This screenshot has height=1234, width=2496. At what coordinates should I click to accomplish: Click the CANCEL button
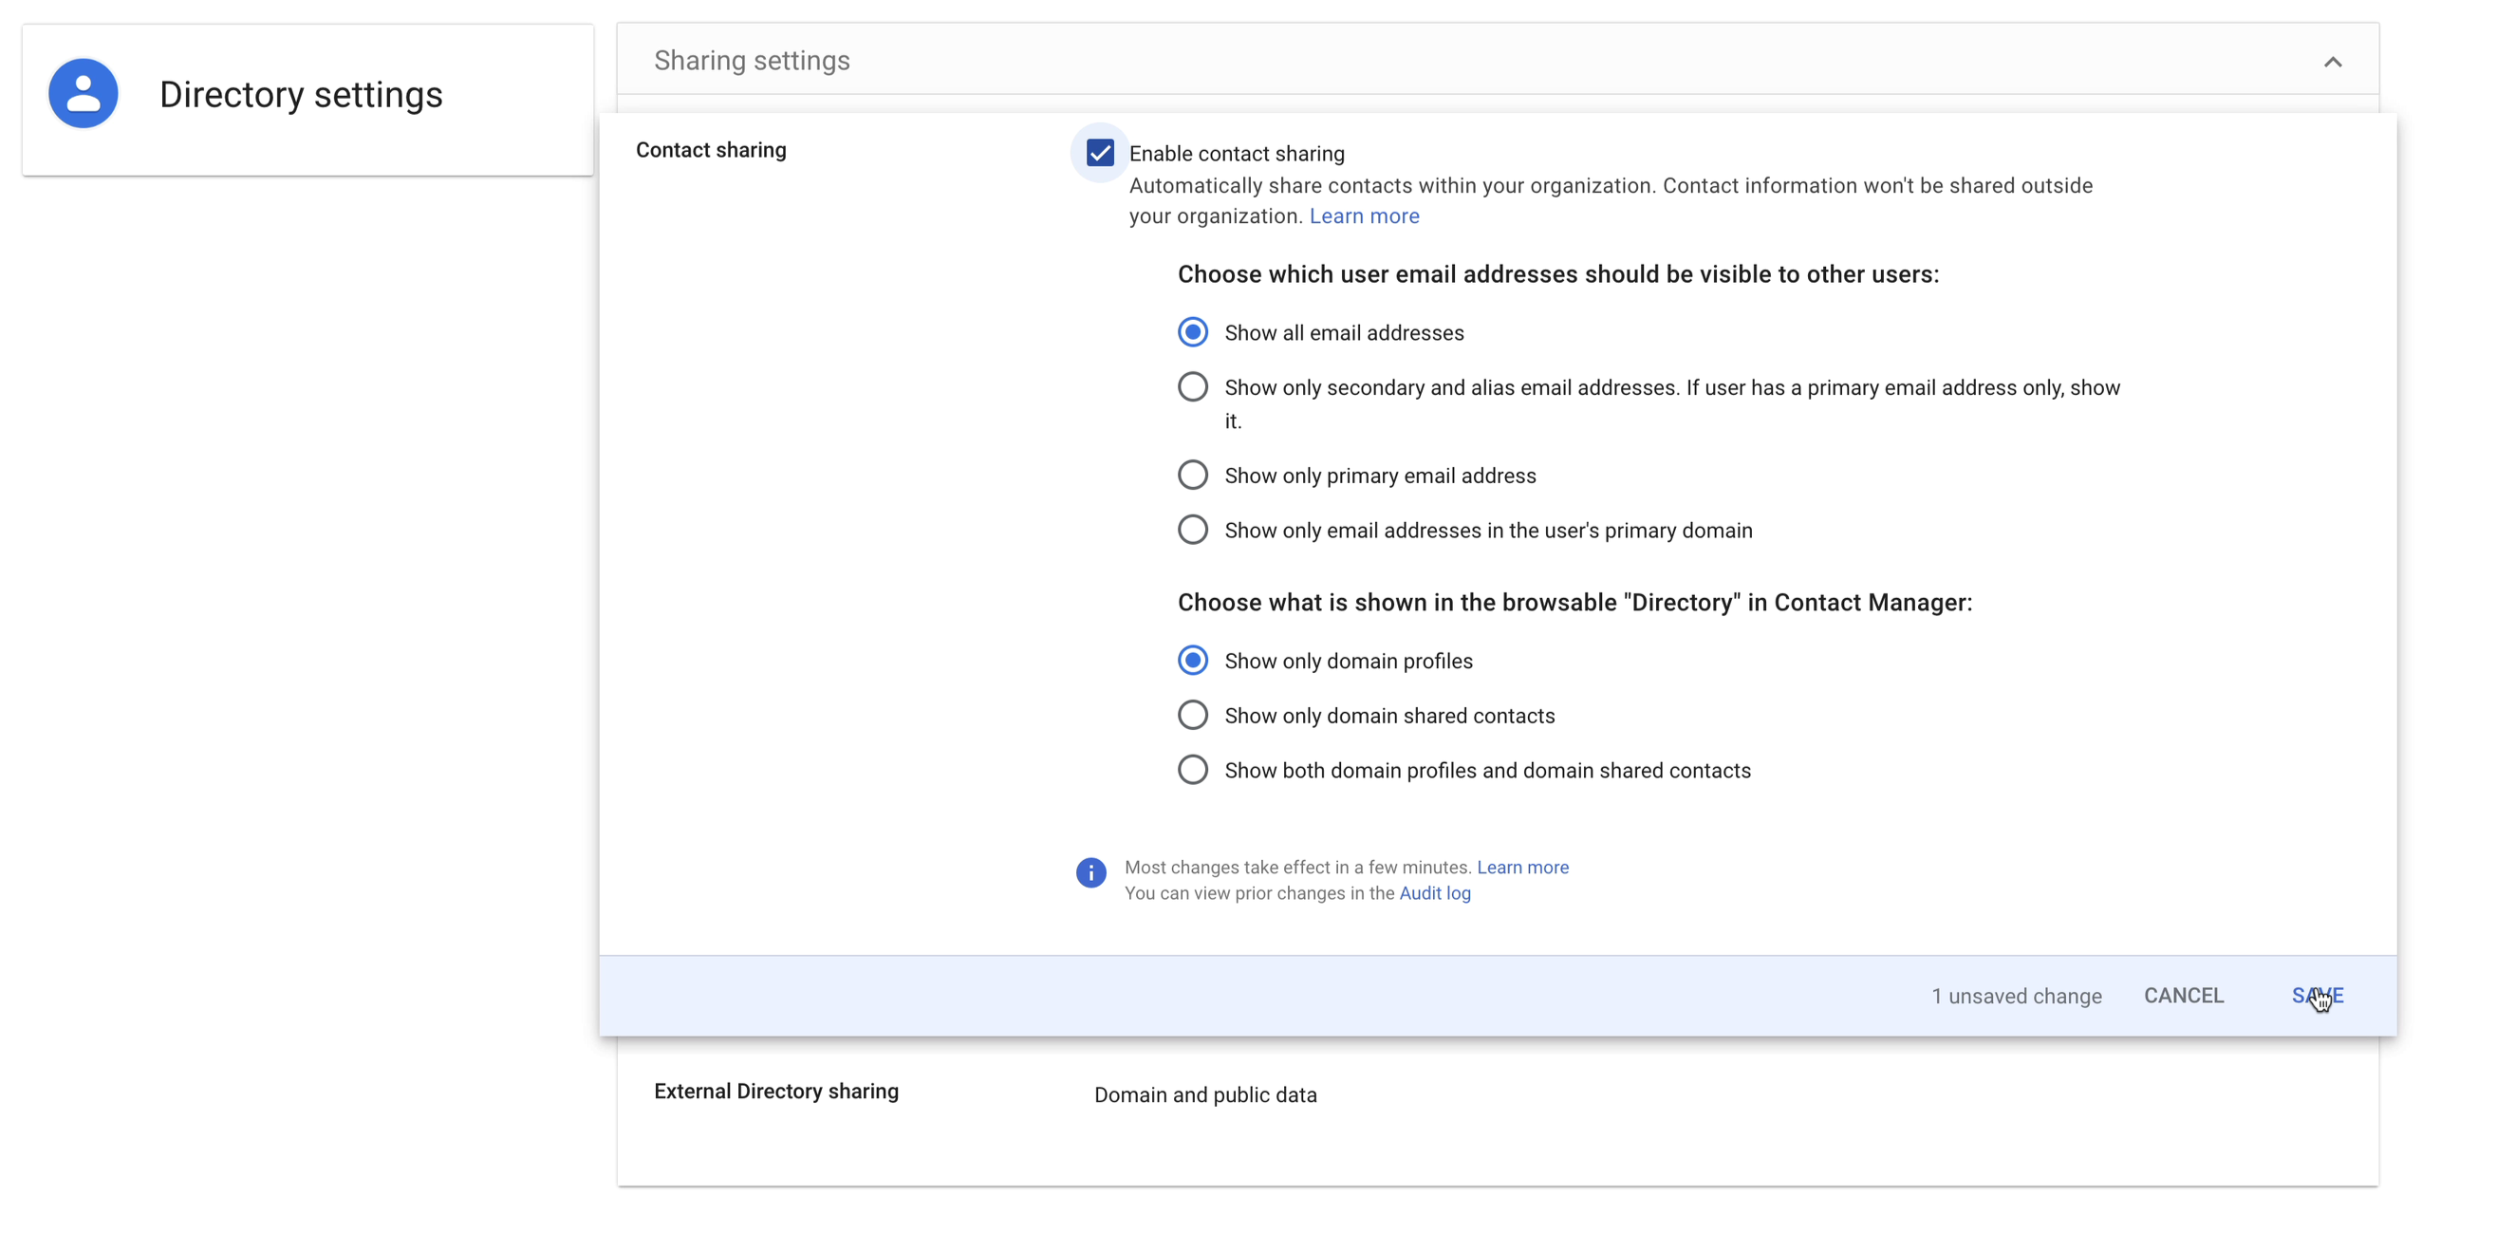pyautogui.click(x=2183, y=995)
